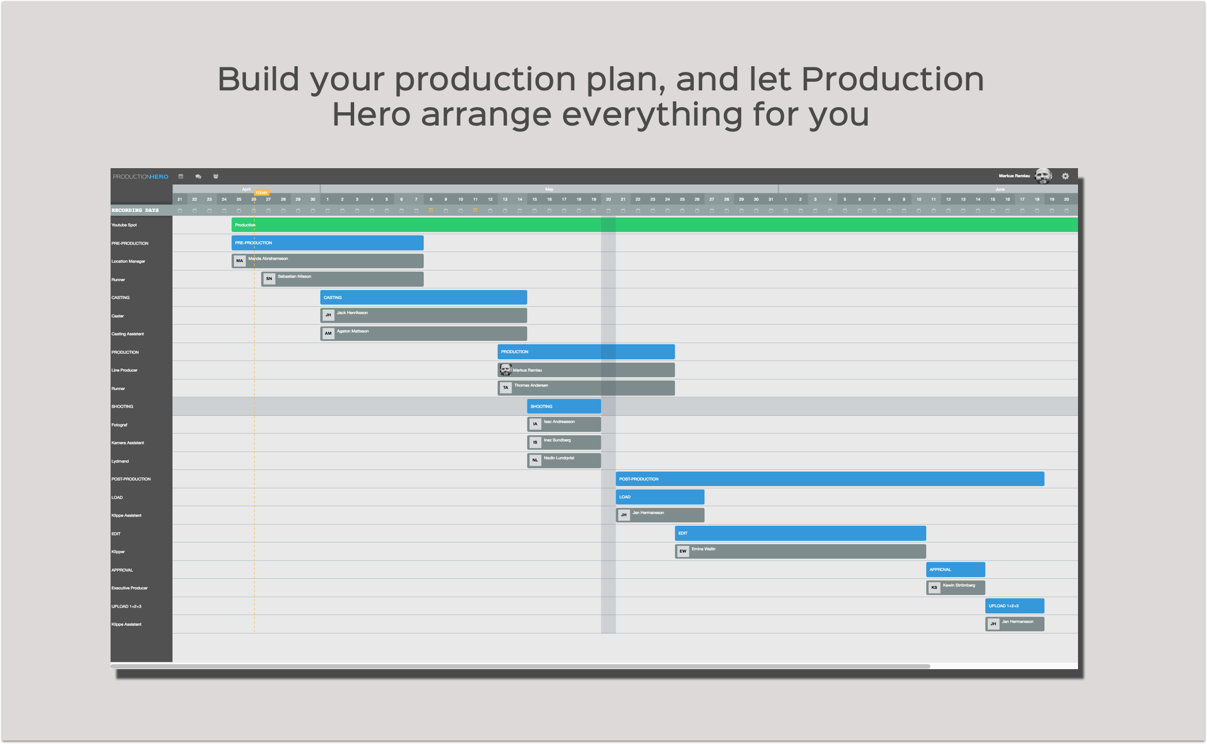Click the TODAY marker on the timeline
Screen dimensions: 1207x744
(x=261, y=193)
